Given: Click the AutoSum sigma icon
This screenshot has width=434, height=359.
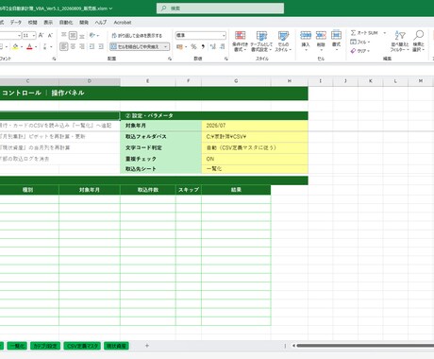Looking at the screenshot, I should pos(353,33).
